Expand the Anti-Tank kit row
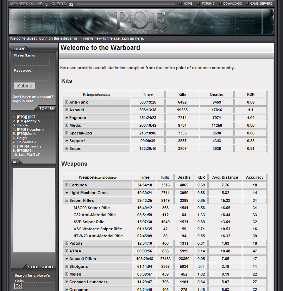The height and width of the screenshot is (291, 283). pos(67,102)
